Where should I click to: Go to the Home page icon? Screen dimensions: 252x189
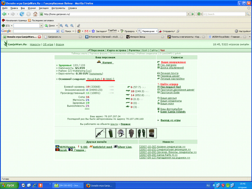35,14
